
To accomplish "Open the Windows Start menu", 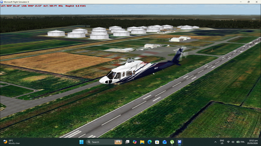I will click(x=82, y=142).
